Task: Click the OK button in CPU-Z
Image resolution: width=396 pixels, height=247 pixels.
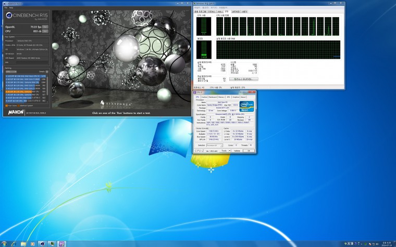Action: coord(249,151)
